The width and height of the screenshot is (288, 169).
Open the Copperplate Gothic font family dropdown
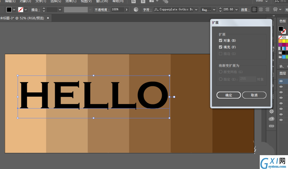tap(196, 10)
